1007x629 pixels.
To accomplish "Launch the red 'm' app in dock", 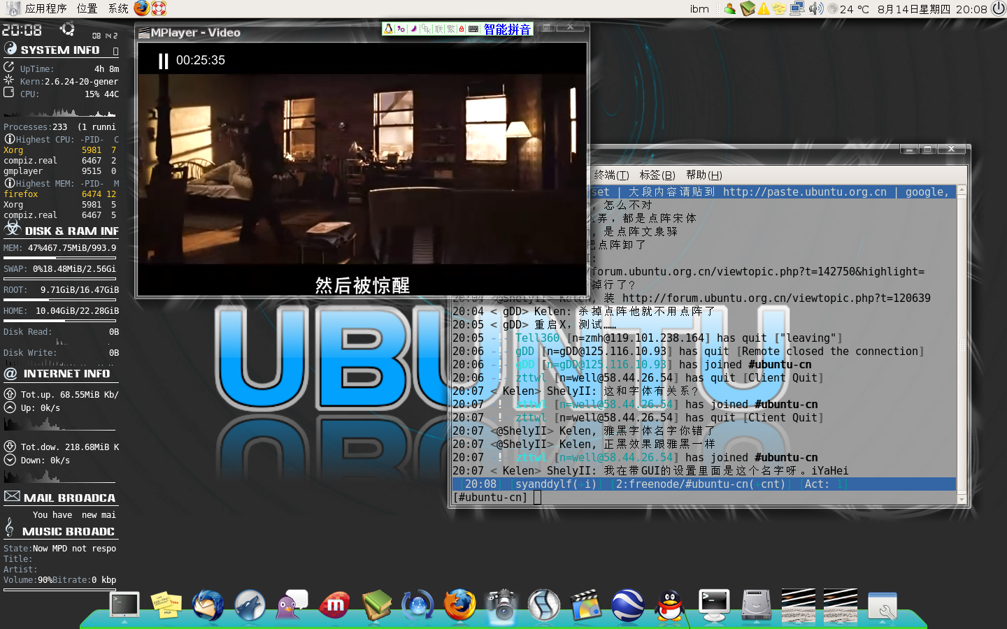I will point(334,605).
